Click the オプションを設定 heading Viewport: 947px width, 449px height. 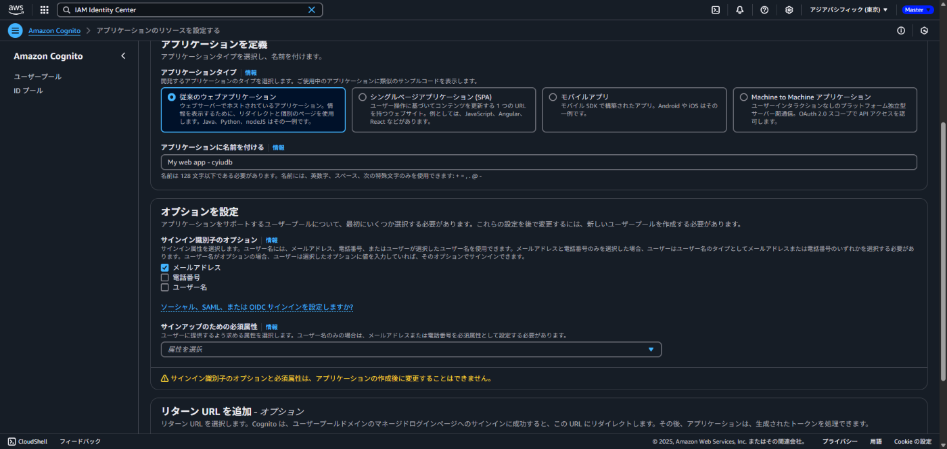200,212
